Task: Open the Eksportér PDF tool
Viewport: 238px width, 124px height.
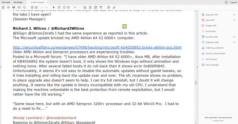Action: [x=212, y=15]
